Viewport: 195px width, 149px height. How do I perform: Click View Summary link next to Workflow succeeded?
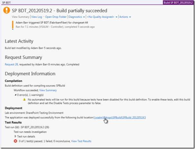[x=48, y=90]
